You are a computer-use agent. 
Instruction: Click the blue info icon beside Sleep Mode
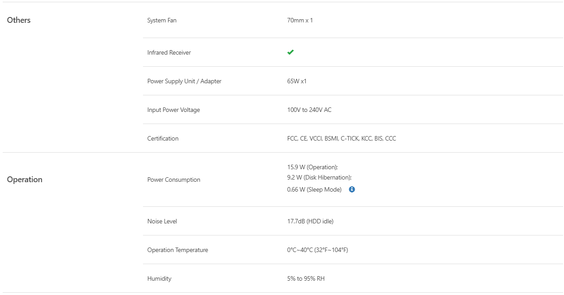coord(352,189)
